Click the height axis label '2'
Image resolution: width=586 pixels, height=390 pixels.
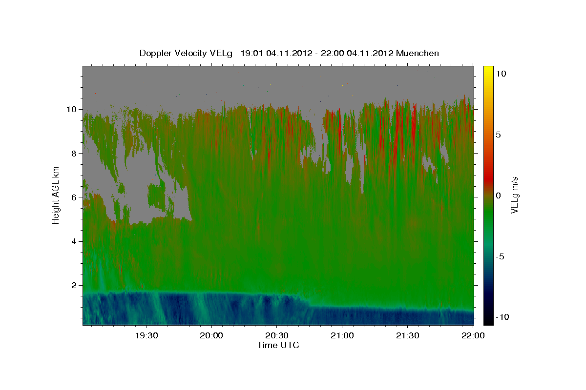pyautogui.click(x=75, y=285)
